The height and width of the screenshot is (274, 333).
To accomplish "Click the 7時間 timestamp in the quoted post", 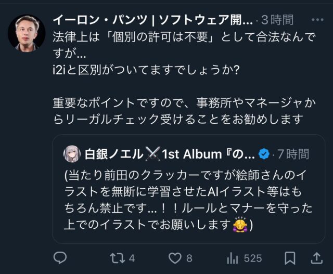I will 293,154.
